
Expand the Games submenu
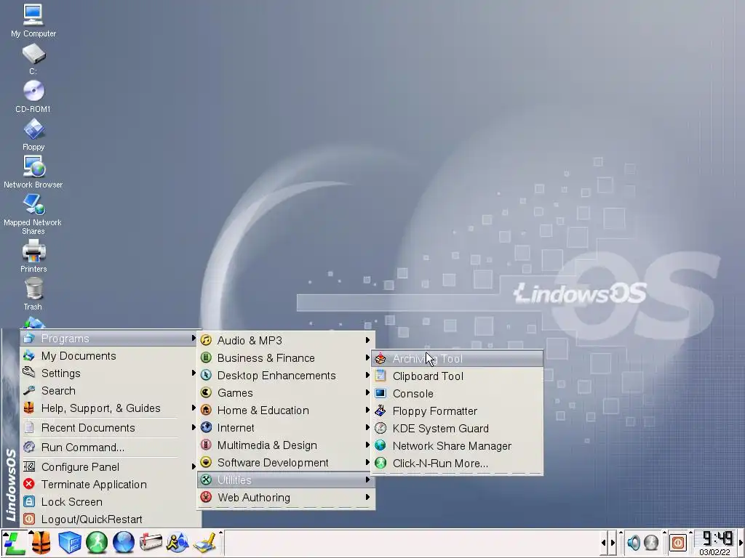pyautogui.click(x=285, y=393)
